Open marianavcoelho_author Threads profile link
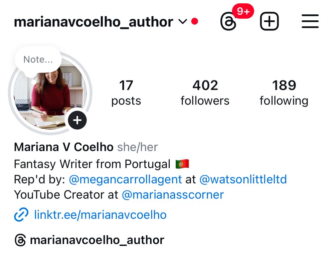 97,240
